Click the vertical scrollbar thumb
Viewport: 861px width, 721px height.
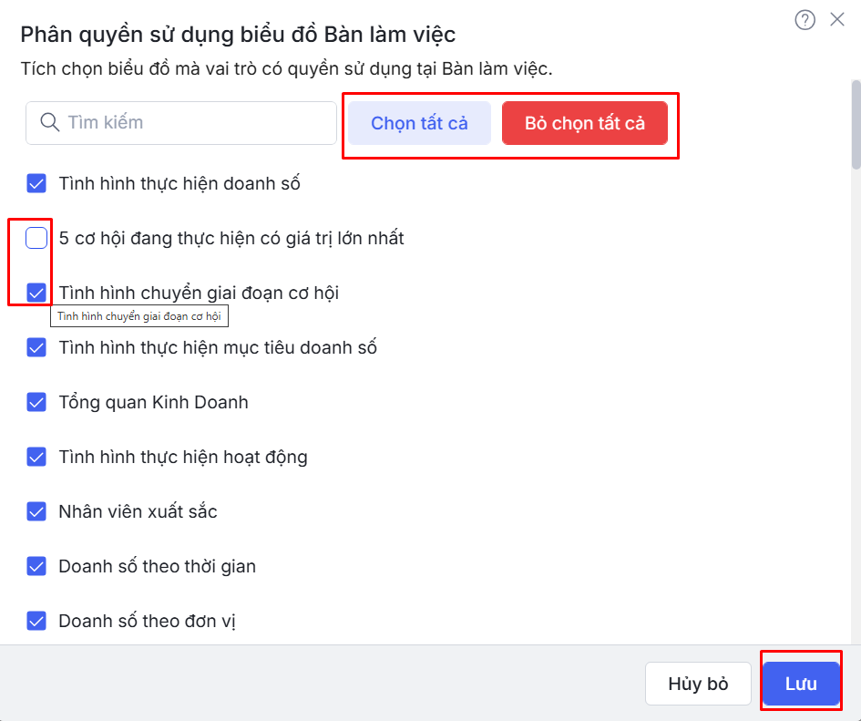pos(856,124)
